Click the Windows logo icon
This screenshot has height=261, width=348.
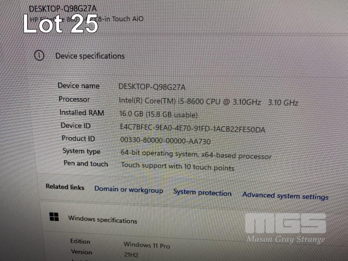[54, 217]
